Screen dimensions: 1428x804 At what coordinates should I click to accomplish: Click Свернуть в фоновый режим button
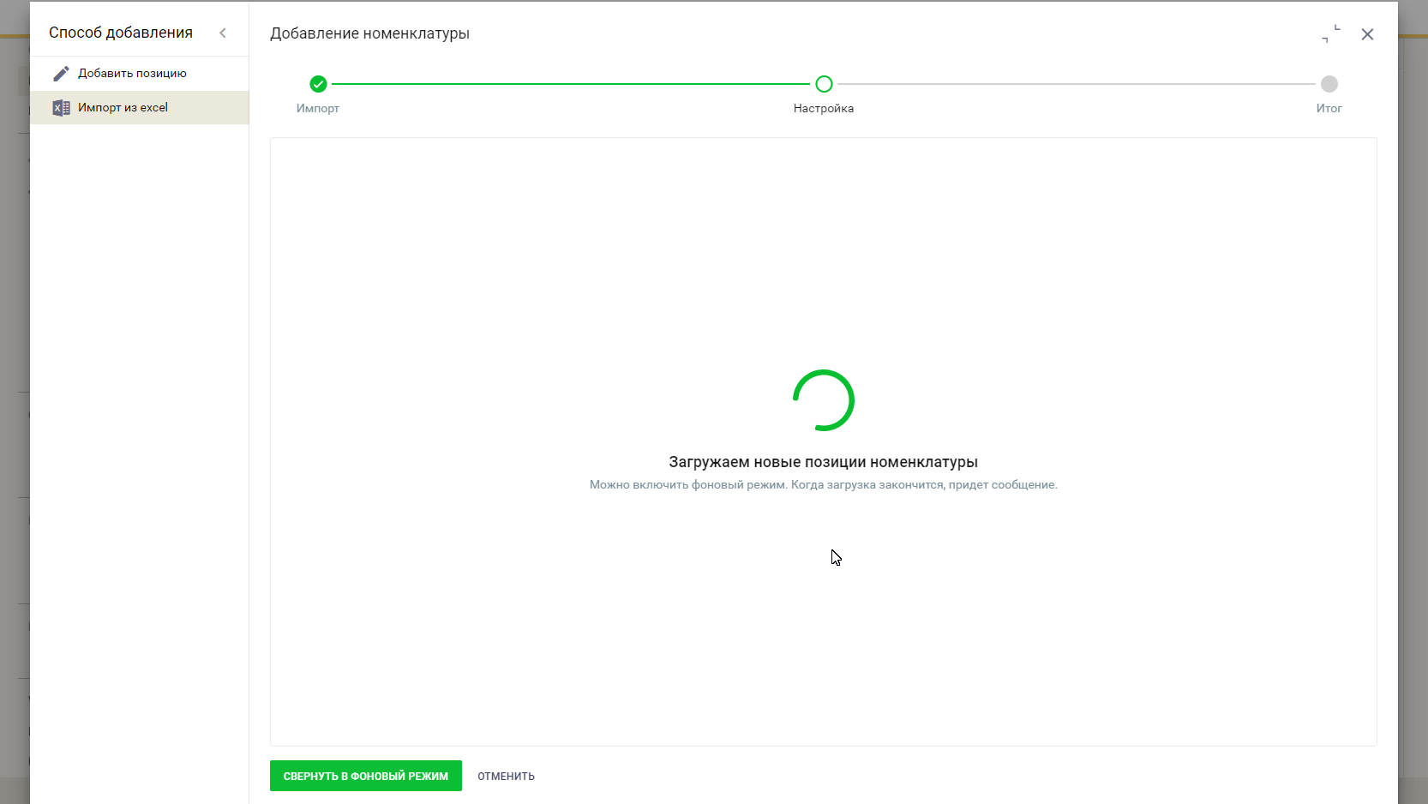[366, 776]
